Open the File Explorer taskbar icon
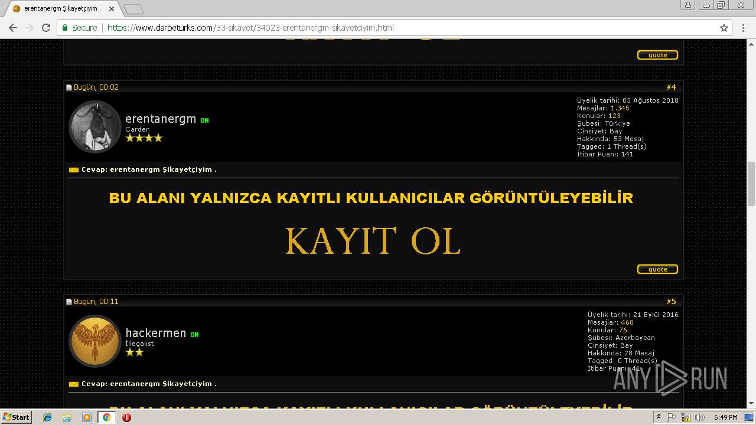756x425 pixels. [67, 417]
